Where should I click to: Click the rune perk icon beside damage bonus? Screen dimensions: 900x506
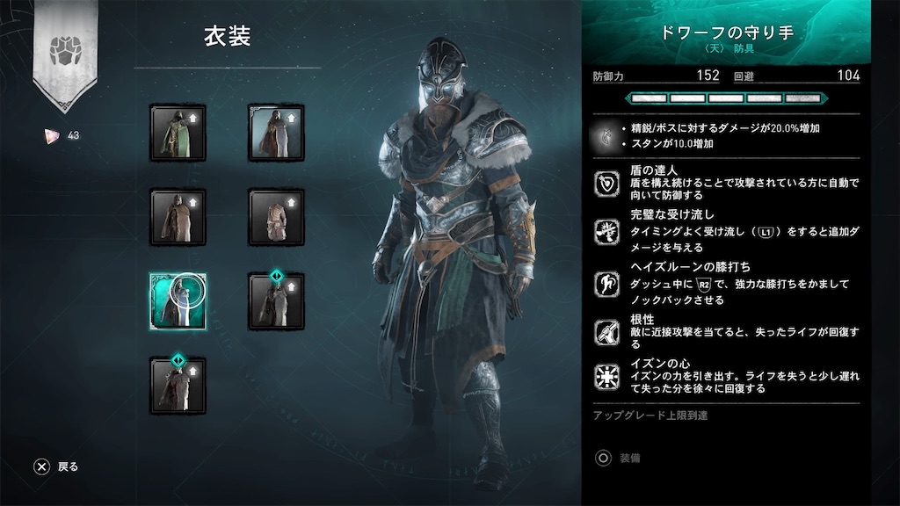pos(606,136)
